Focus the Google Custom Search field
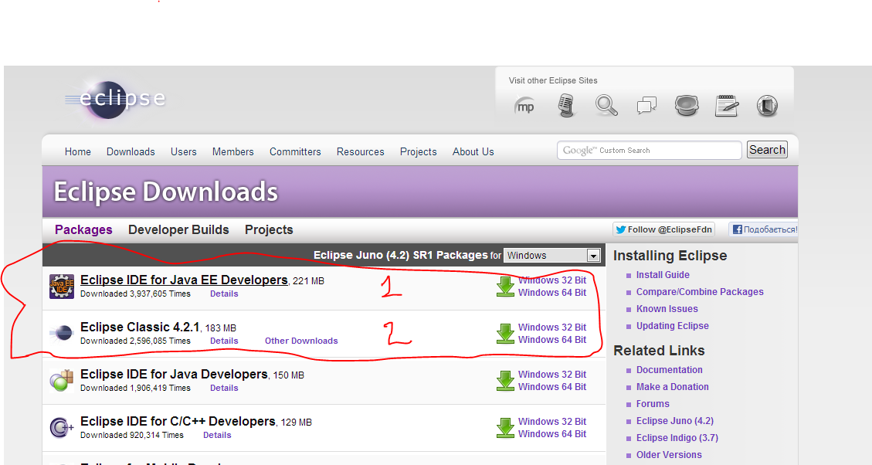Screen dimensions: 872x465 [x=650, y=150]
